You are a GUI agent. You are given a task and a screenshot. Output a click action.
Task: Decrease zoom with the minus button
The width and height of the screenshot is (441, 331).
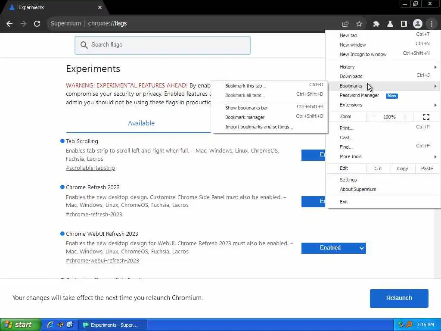[374, 117]
